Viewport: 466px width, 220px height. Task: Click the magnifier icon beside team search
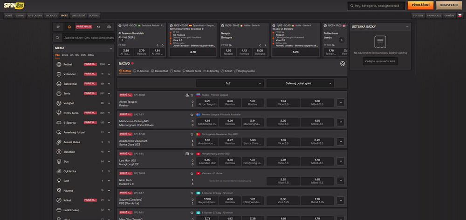click(57, 38)
